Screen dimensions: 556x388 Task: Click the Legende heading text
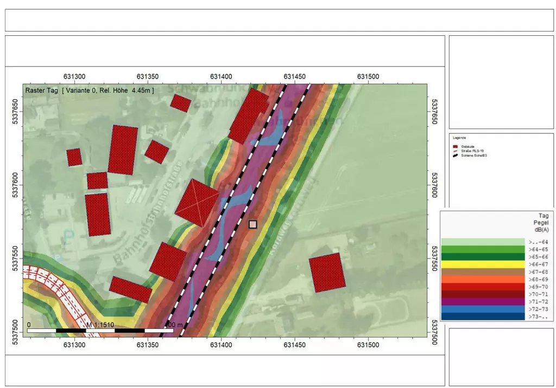click(459, 138)
